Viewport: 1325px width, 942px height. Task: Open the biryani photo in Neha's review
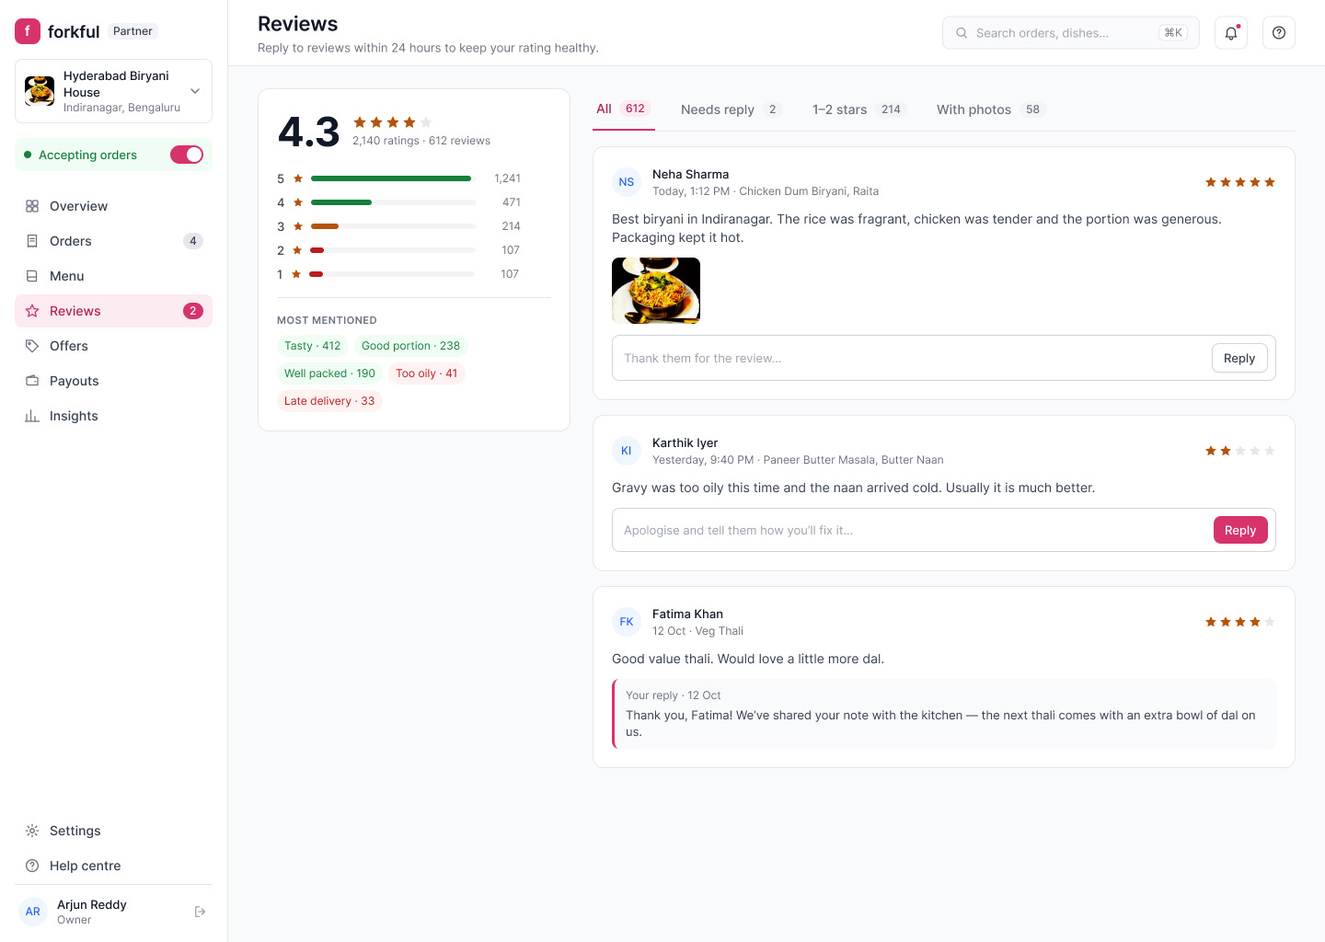pyautogui.click(x=656, y=291)
